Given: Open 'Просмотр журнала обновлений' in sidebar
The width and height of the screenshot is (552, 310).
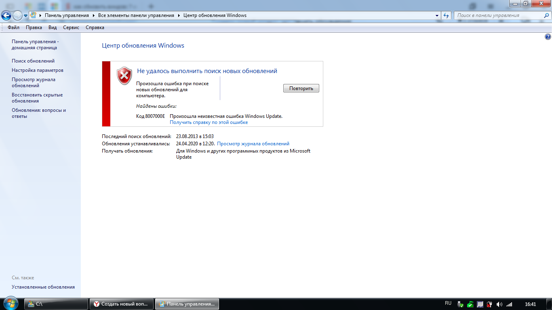Looking at the screenshot, I should coord(34,82).
